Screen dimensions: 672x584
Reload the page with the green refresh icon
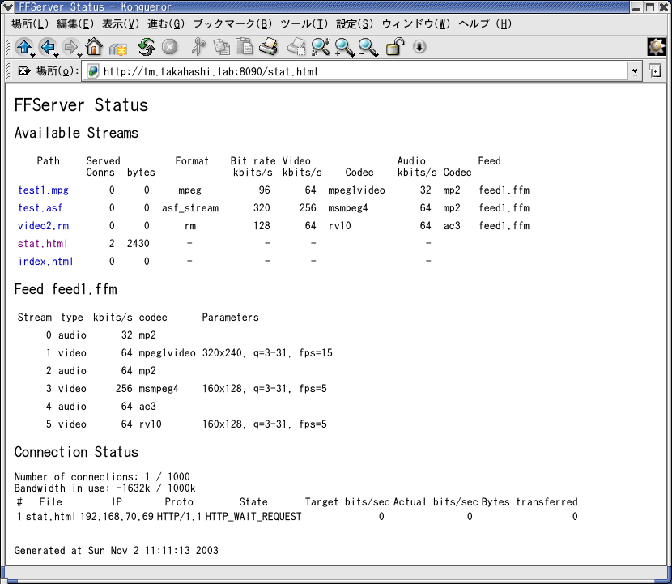point(147,47)
